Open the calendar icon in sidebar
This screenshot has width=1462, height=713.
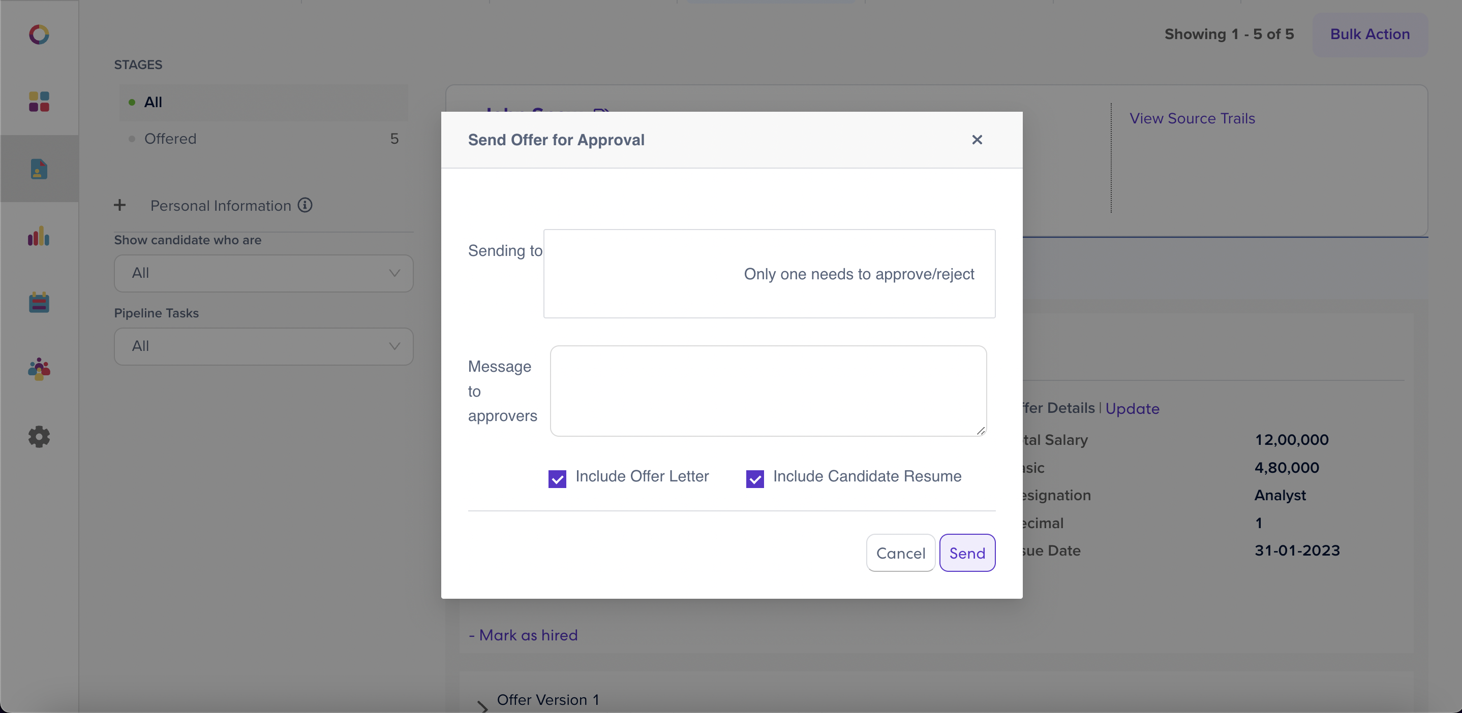coord(39,302)
